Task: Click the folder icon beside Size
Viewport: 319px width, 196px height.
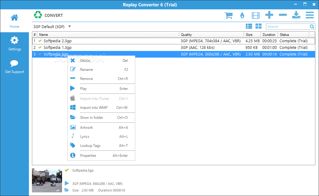Action: click(x=67, y=190)
